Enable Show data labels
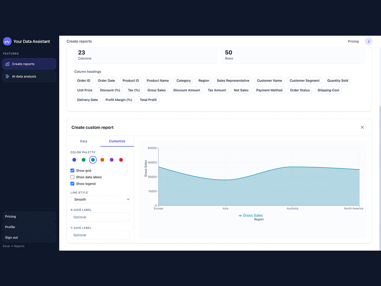Image resolution: width=381 pixels, height=286 pixels. click(72, 177)
